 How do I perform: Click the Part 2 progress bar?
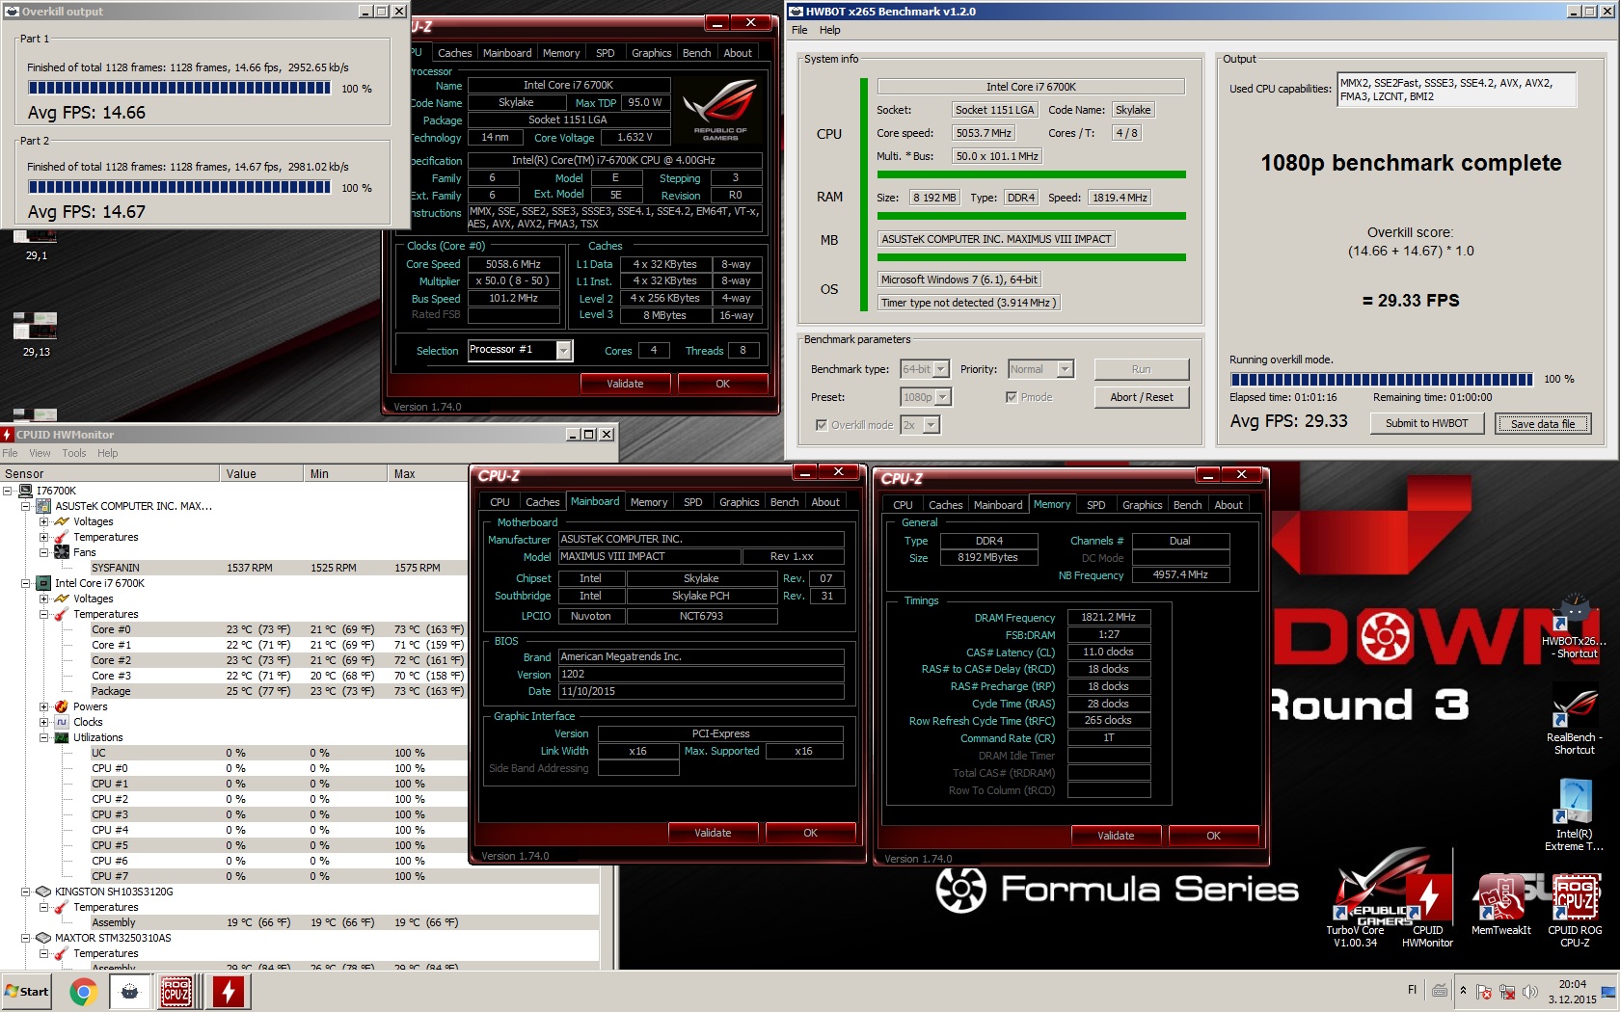click(x=179, y=187)
